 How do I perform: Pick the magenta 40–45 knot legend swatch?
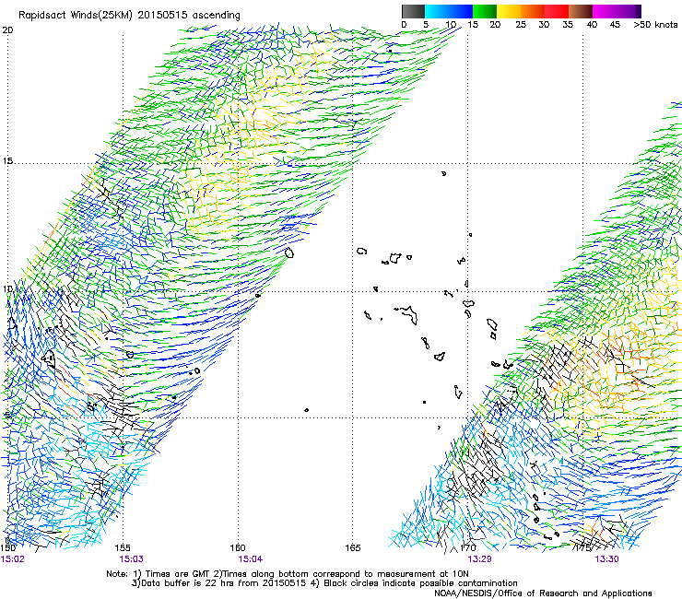[x=605, y=11]
